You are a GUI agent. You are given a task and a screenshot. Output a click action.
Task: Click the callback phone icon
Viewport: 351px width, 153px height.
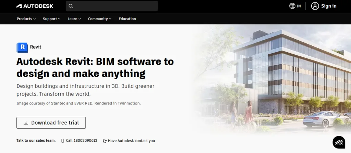click(x=105, y=141)
